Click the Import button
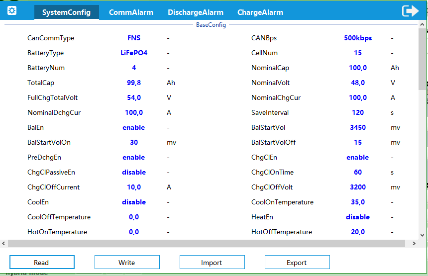The width and height of the screenshot is (428, 276). (212, 263)
